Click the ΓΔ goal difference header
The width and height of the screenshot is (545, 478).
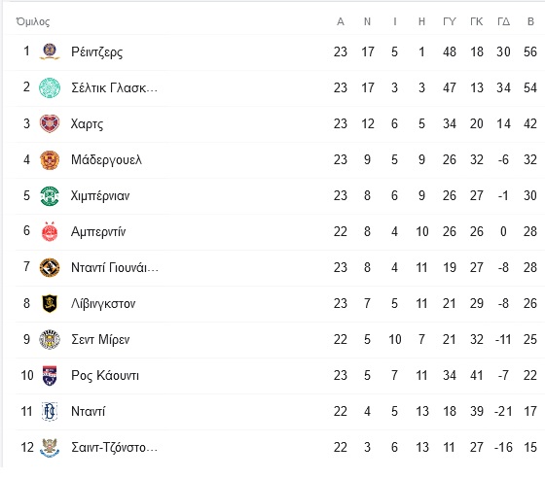point(504,21)
